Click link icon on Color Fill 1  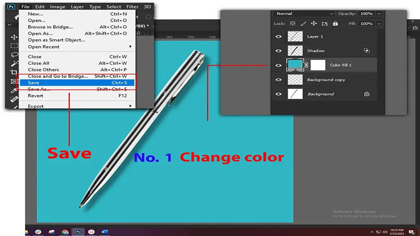tap(306, 65)
